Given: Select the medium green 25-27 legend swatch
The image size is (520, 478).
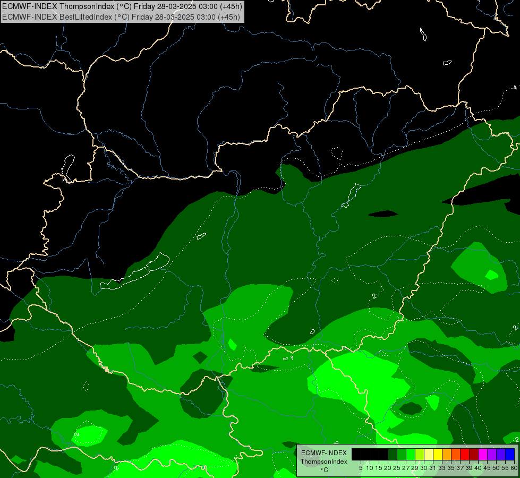Looking at the screenshot, I should coord(402,454).
